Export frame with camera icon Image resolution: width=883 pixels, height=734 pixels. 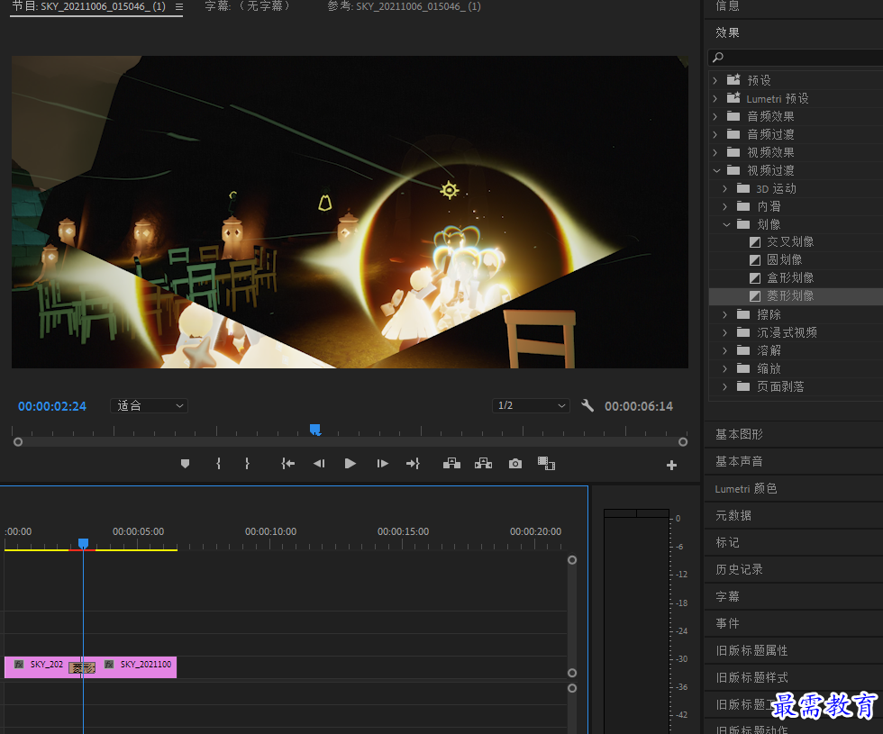tap(515, 464)
